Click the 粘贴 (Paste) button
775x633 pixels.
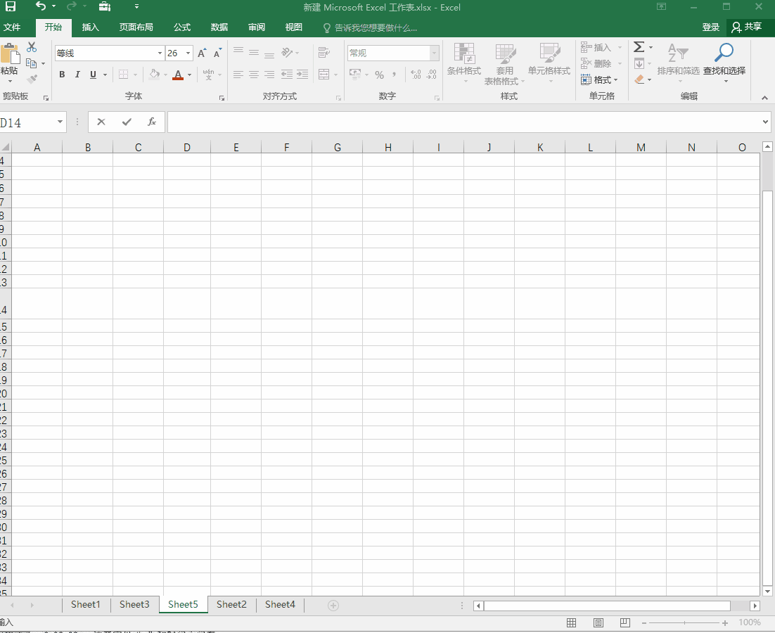point(9,63)
